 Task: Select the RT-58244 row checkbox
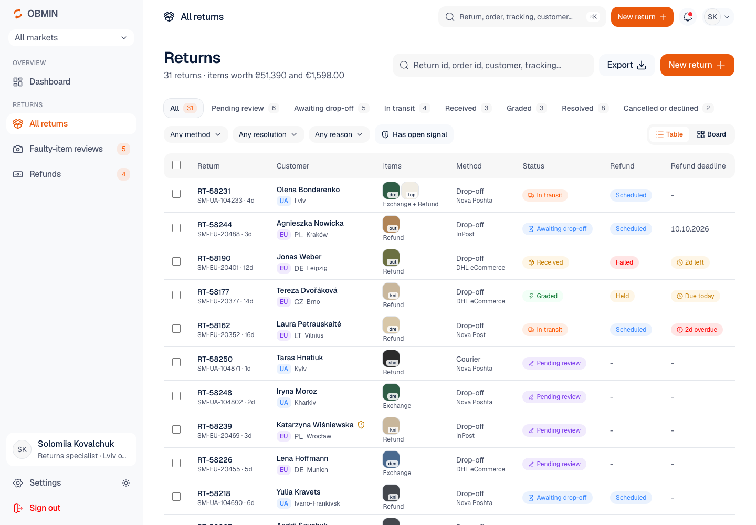tap(176, 228)
